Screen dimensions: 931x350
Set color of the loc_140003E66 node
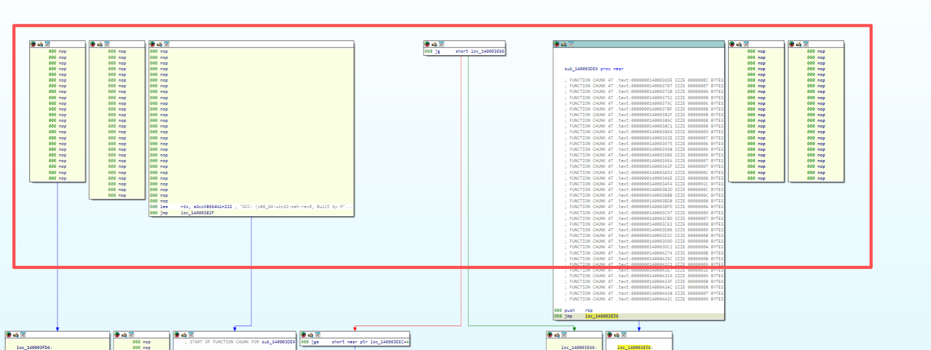coord(550,335)
